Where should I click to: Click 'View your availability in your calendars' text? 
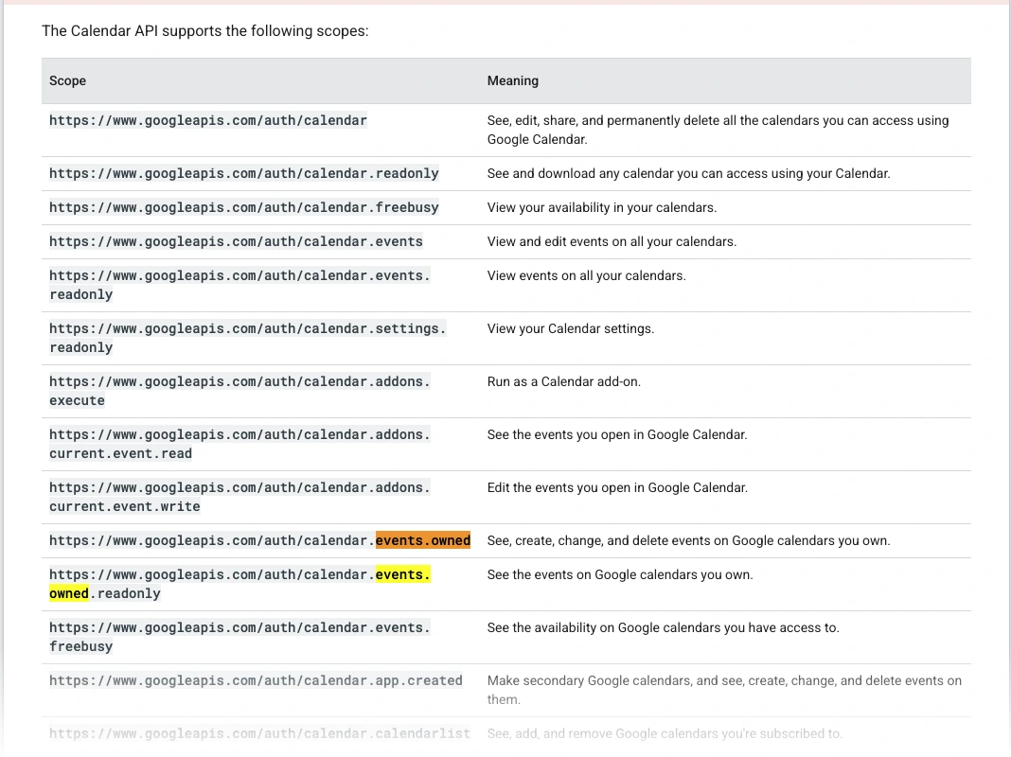click(601, 208)
